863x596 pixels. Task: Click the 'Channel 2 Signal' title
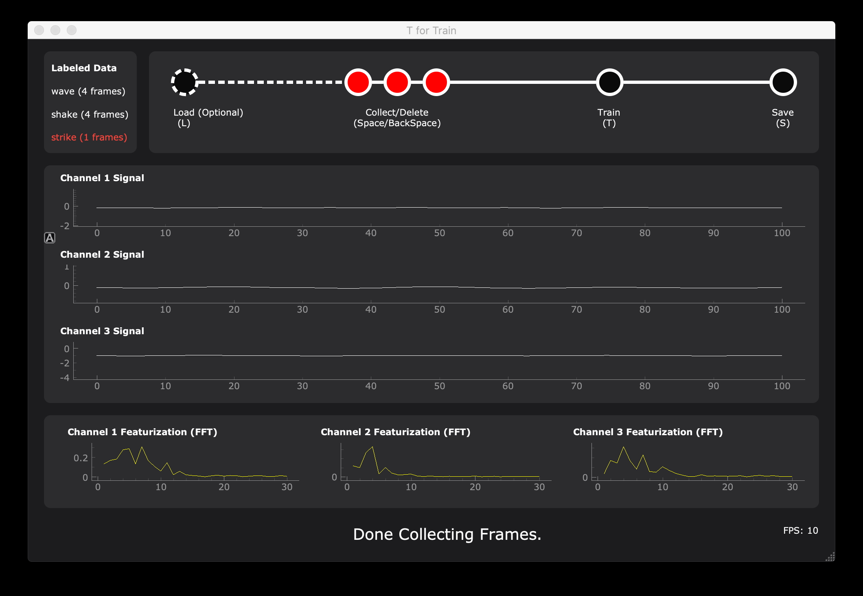pos(102,254)
